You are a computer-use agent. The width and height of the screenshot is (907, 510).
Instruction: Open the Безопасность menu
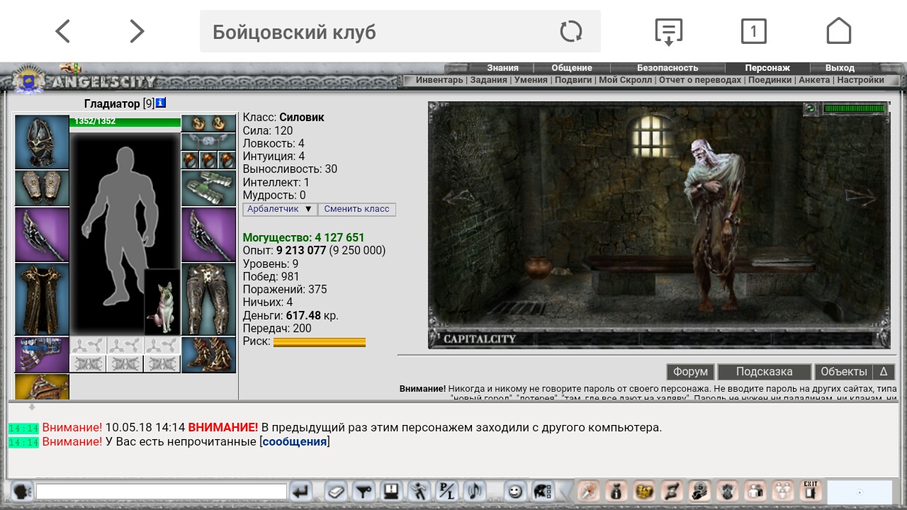click(667, 68)
